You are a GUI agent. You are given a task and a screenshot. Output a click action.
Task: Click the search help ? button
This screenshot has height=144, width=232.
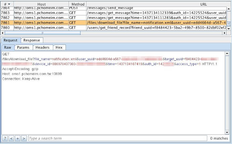coord(5,139)
